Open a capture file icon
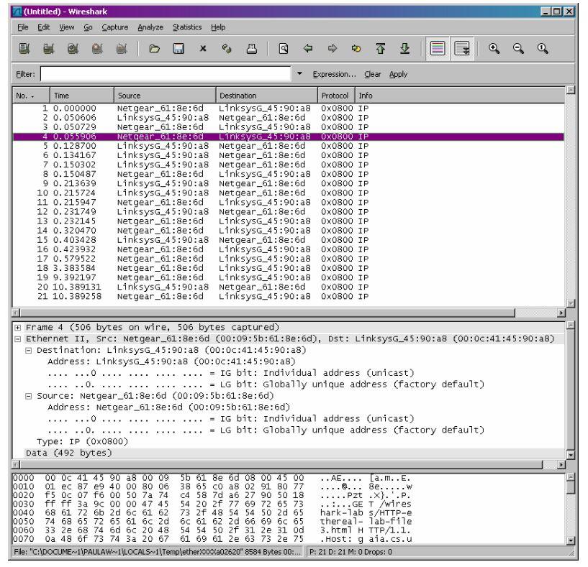Viewport: 588px width, 567px height. pyautogui.click(x=154, y=49)
